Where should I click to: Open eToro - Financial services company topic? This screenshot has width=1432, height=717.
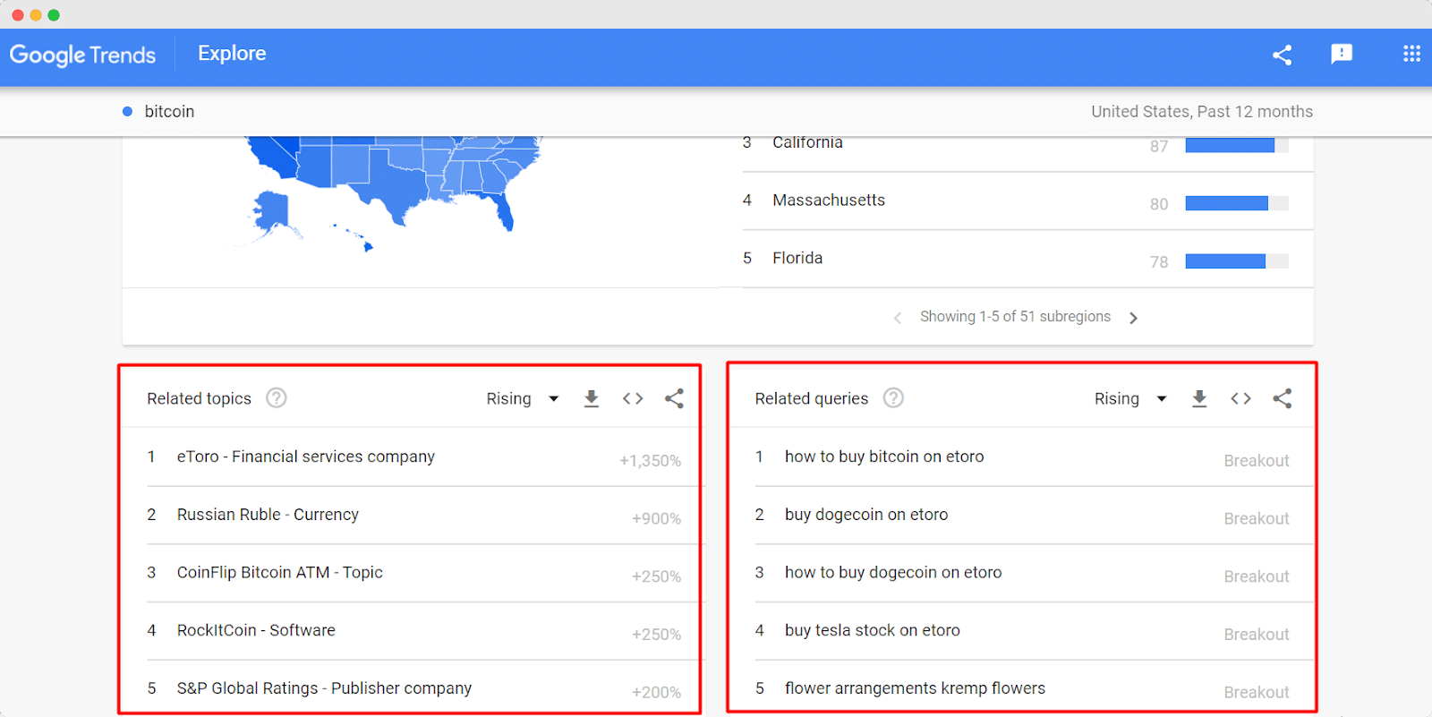click(306, 457)
